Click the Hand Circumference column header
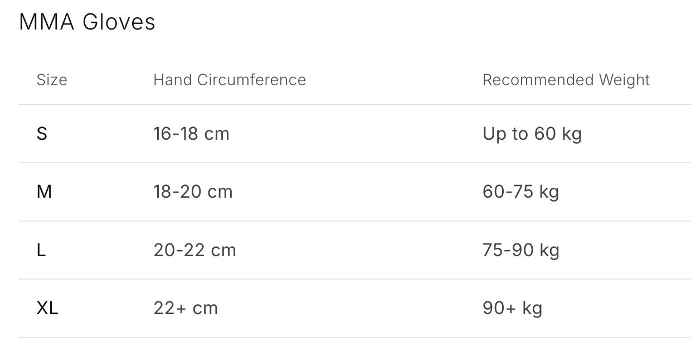Image resolution: width=691 pixels, height=357 pixels. tap(230, 80)
